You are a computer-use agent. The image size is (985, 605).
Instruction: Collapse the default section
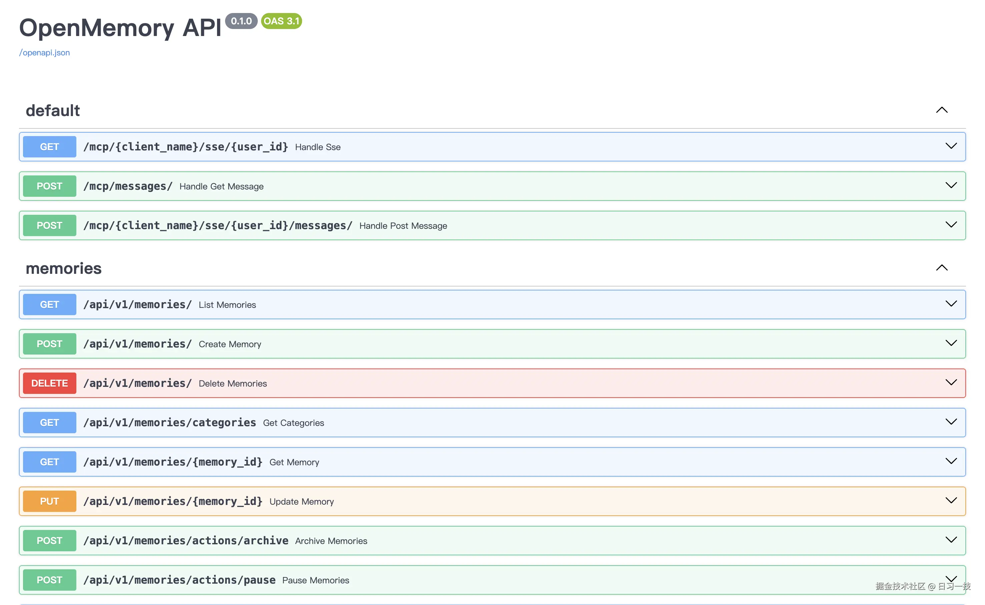click(942, 110)
